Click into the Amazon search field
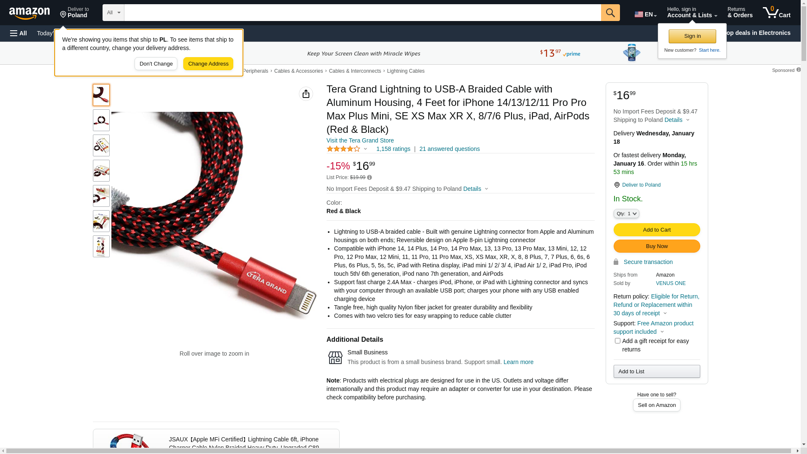 (362, 13)
